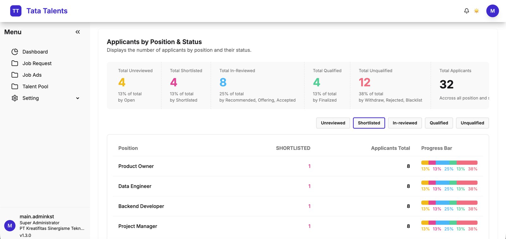Screen dimensions: 506x239
Task: Click the Job Ads folder icon
Action: [x=15, y=75]
